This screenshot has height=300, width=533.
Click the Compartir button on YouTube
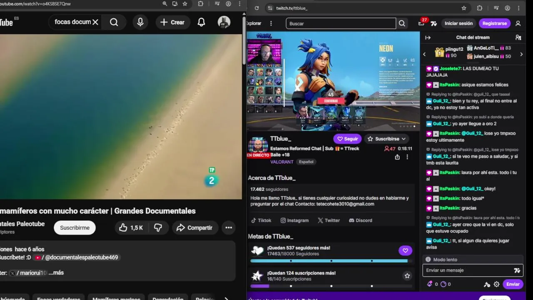tap(194, 227)
